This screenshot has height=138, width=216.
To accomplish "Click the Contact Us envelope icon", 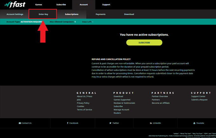I will (x=20, y=123).
